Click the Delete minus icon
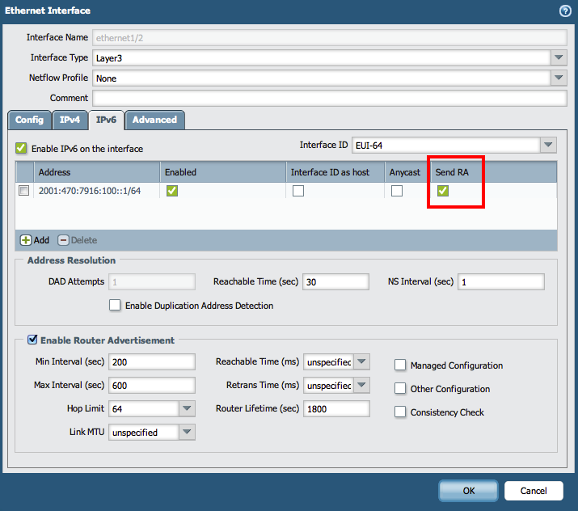Screen dimensions: 578x511 coord(63,240)
